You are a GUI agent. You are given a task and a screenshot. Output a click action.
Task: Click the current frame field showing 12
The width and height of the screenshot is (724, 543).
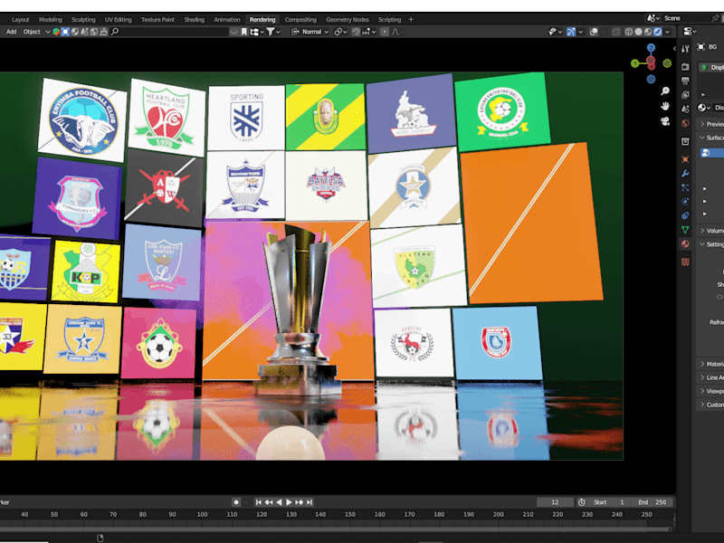coord(555,502)
